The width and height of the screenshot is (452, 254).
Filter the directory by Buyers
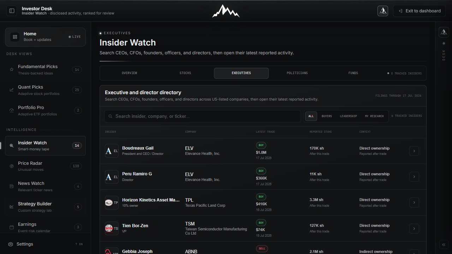(x=327, y=116)
